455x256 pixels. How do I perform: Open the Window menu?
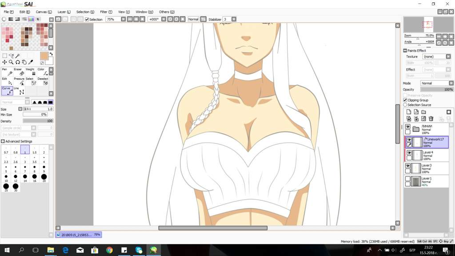click(144, 12)
